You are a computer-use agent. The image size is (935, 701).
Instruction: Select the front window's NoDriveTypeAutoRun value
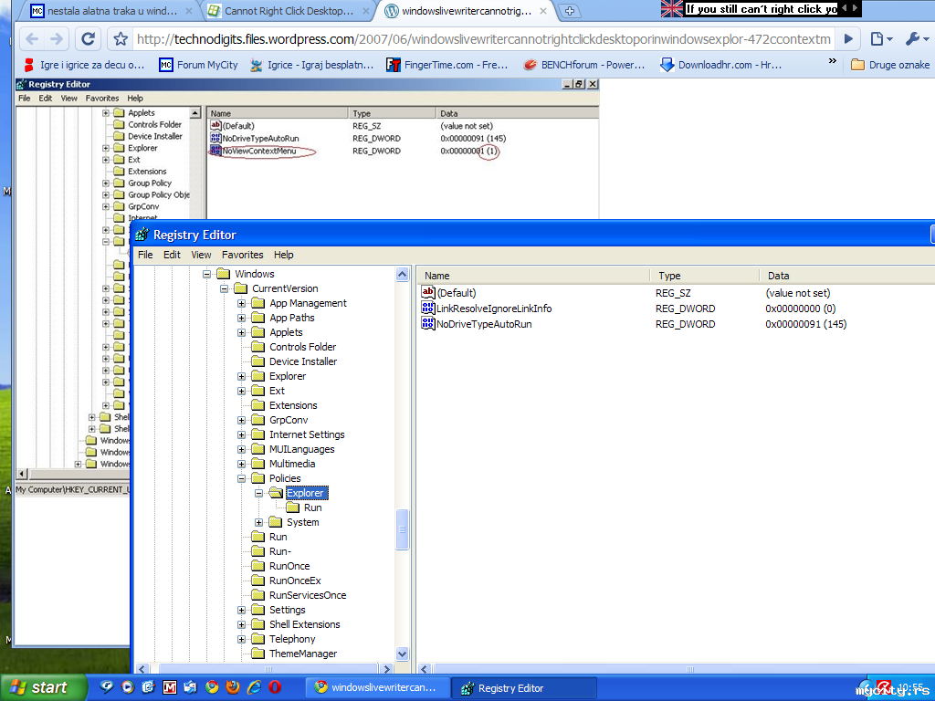coord(484,324)
